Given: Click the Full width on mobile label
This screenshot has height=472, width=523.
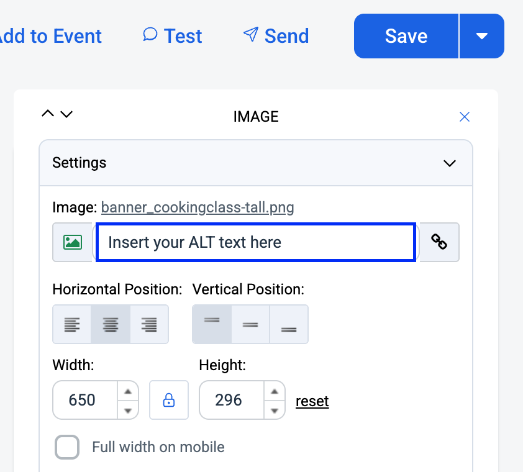Looking at the screenshot, I should click(x=158, y=447).
